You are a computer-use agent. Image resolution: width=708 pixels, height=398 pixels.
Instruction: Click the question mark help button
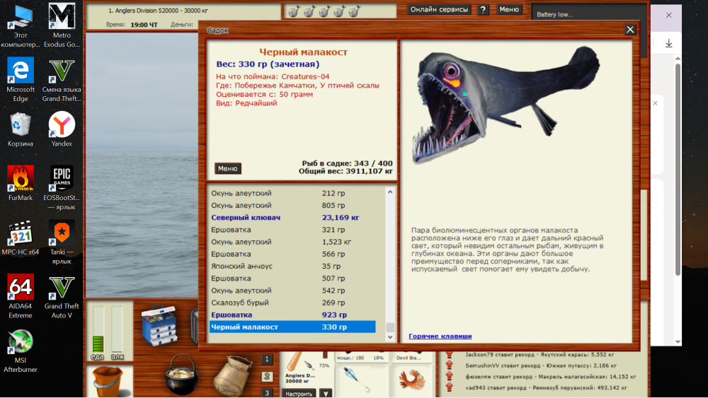483,10
